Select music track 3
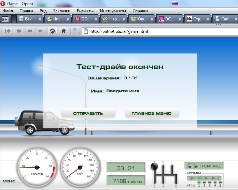Screen dimensions: 238x190 pos(210,183)
